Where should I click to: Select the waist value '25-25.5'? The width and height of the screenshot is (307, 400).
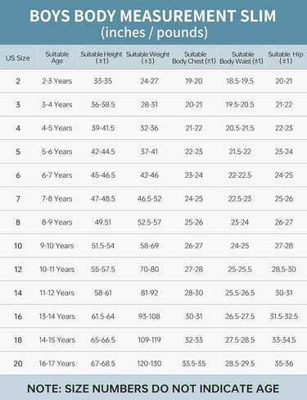click(240, 269)
